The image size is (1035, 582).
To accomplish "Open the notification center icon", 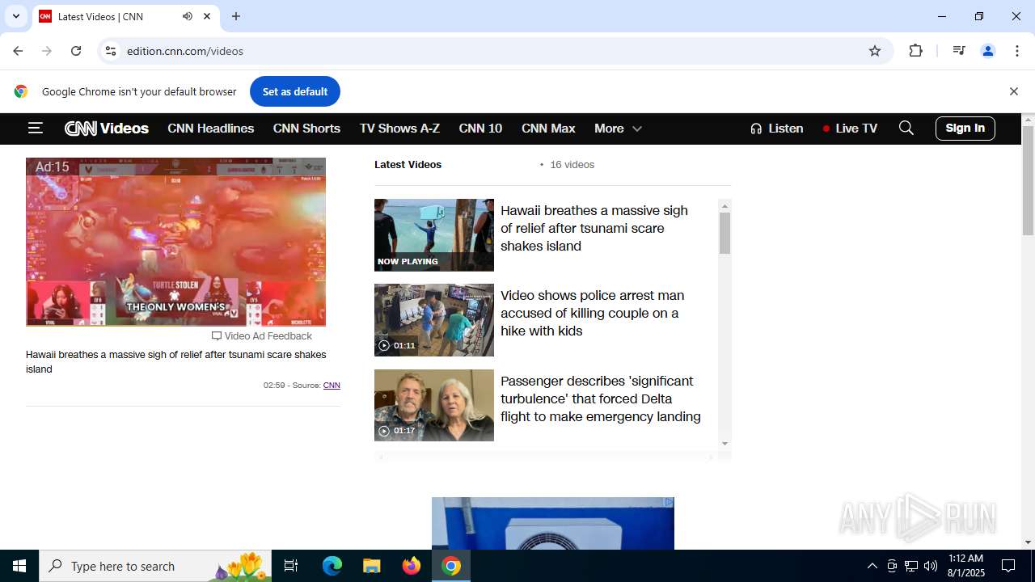I will coord(1009,566).
